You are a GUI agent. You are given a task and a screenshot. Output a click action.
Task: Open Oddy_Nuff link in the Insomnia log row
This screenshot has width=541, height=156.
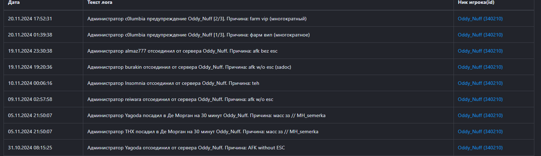(x=480, y=83)
